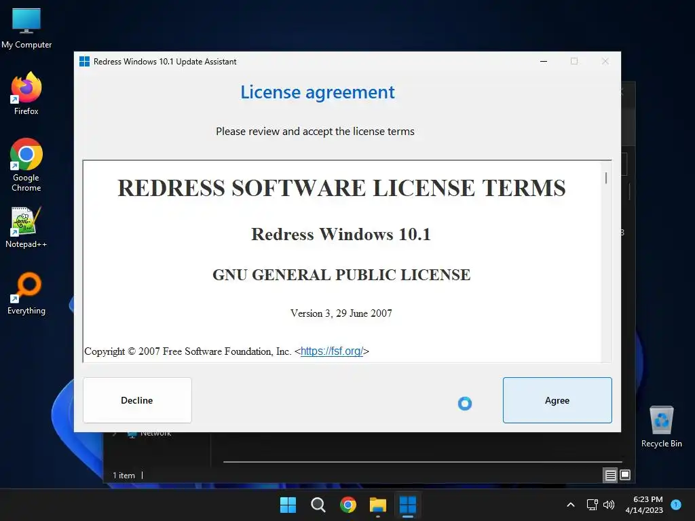Screen dimensions: 695x521
Task: Open network status tray icon
Action: coord(592,505)
